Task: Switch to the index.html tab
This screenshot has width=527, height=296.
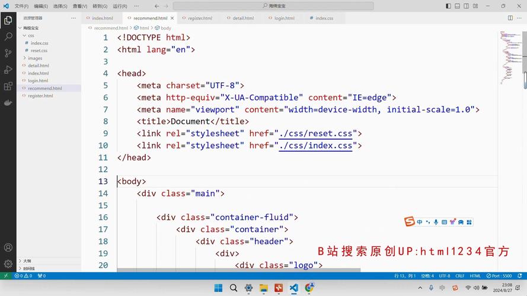Action: point(102,18)
